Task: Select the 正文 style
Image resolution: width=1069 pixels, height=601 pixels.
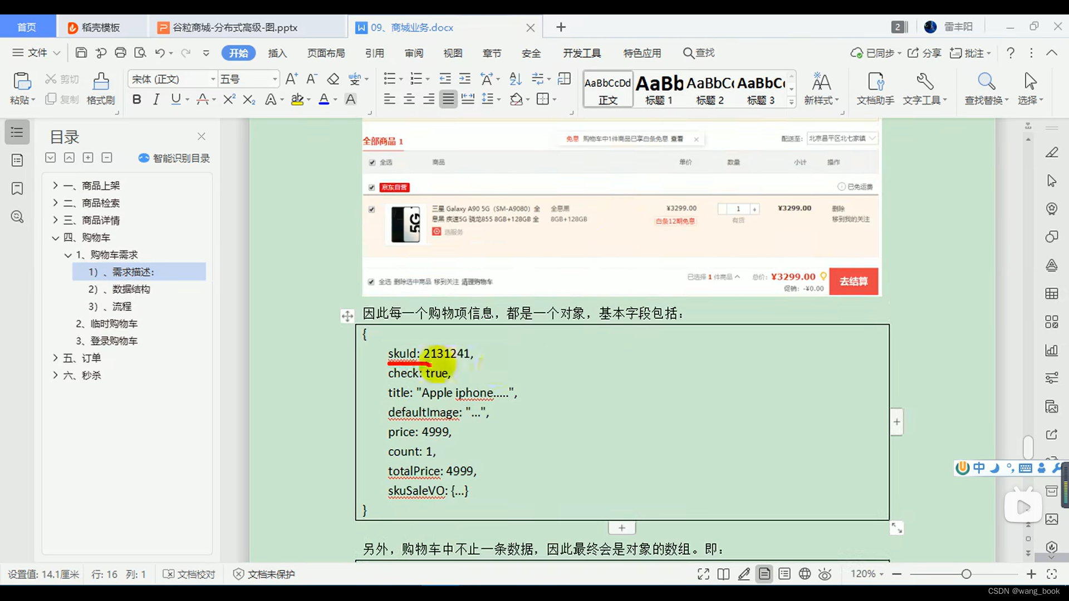Action: click(608, 89)
